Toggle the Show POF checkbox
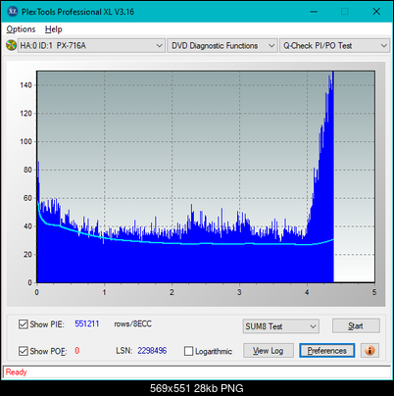 (23, 351)
